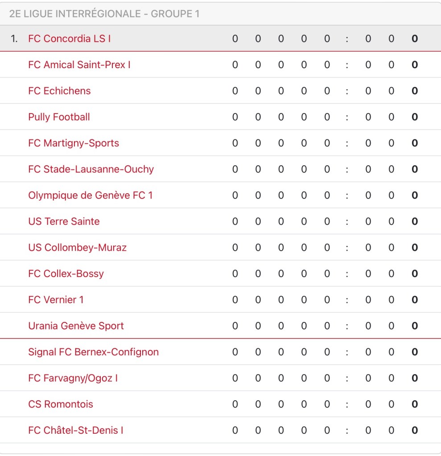Open Signal FC Bernex-Confignon link
Viewport: 441px width, 456px height.
pos(93,352)
